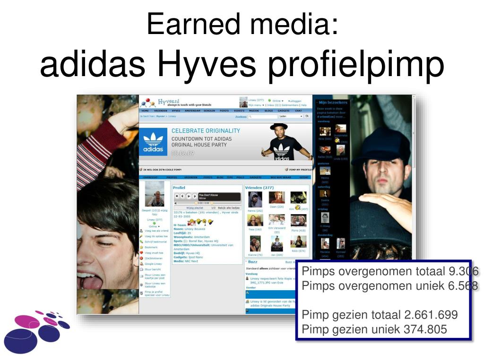This screenshot has height=363, width=484.
Task: Click the green Online status dot in header
Action: click(x=269, y=101)
